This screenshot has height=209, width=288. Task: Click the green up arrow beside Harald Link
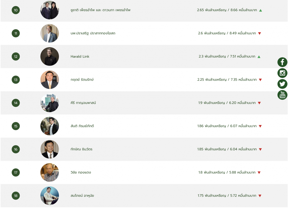pos(259,57)
